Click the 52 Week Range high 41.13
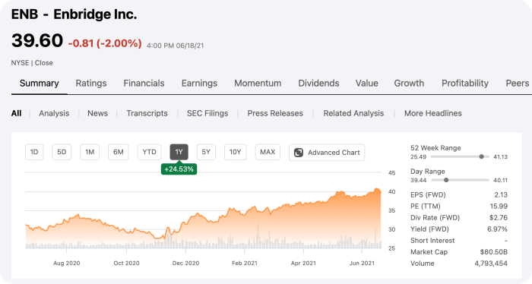 coord(500,157)
